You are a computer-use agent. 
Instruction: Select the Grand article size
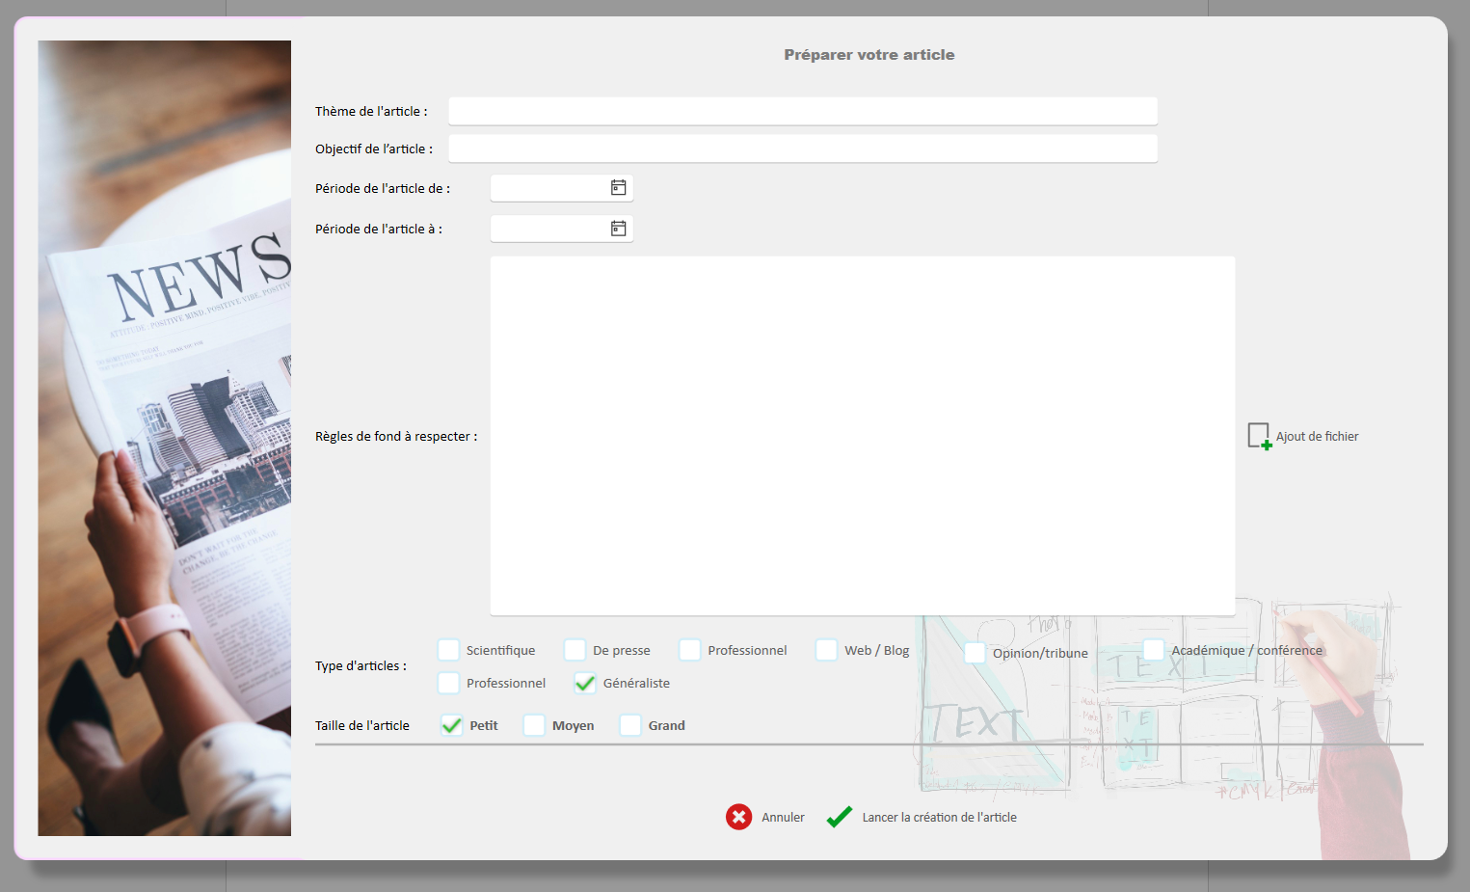(x=630, y=725)
